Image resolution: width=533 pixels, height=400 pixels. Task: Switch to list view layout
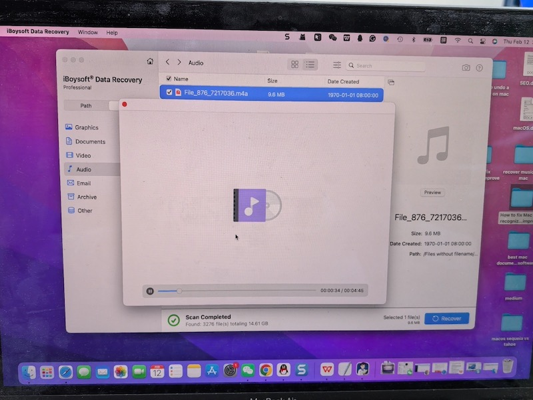pyautogui.click(x=310, y=65)
